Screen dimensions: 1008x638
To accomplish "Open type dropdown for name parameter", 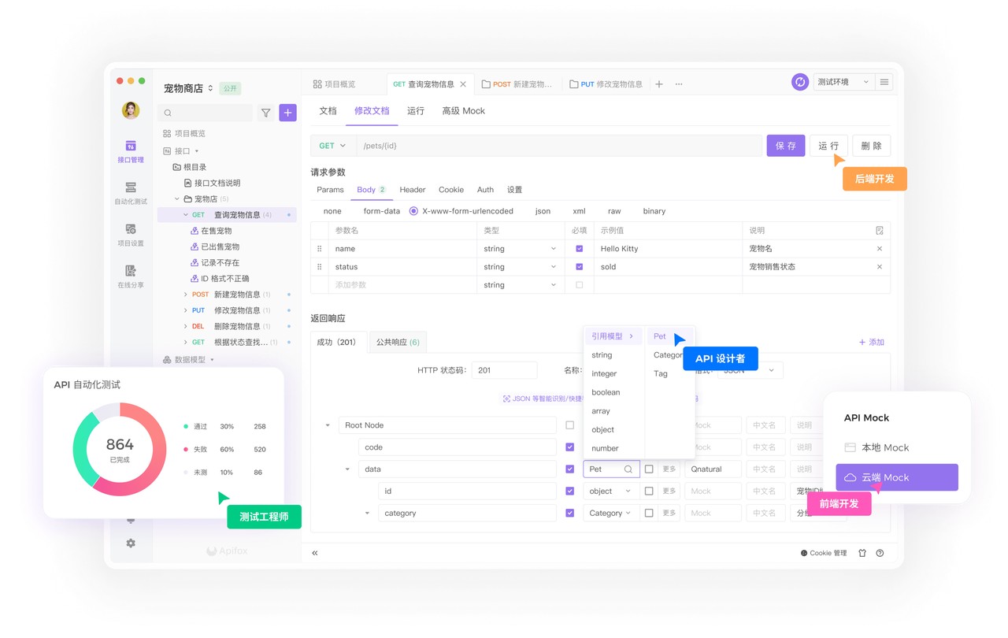I will [x=520, y=248].
